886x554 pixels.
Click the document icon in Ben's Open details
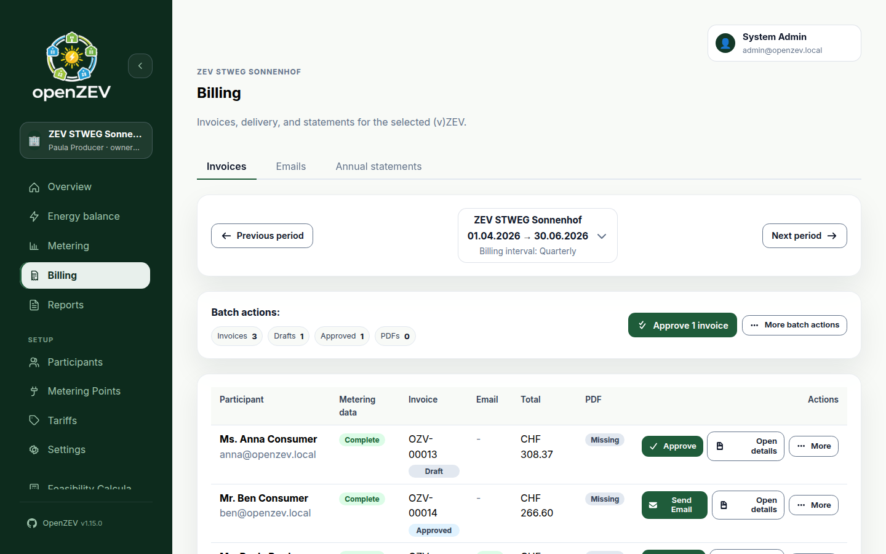coord(724,505)
